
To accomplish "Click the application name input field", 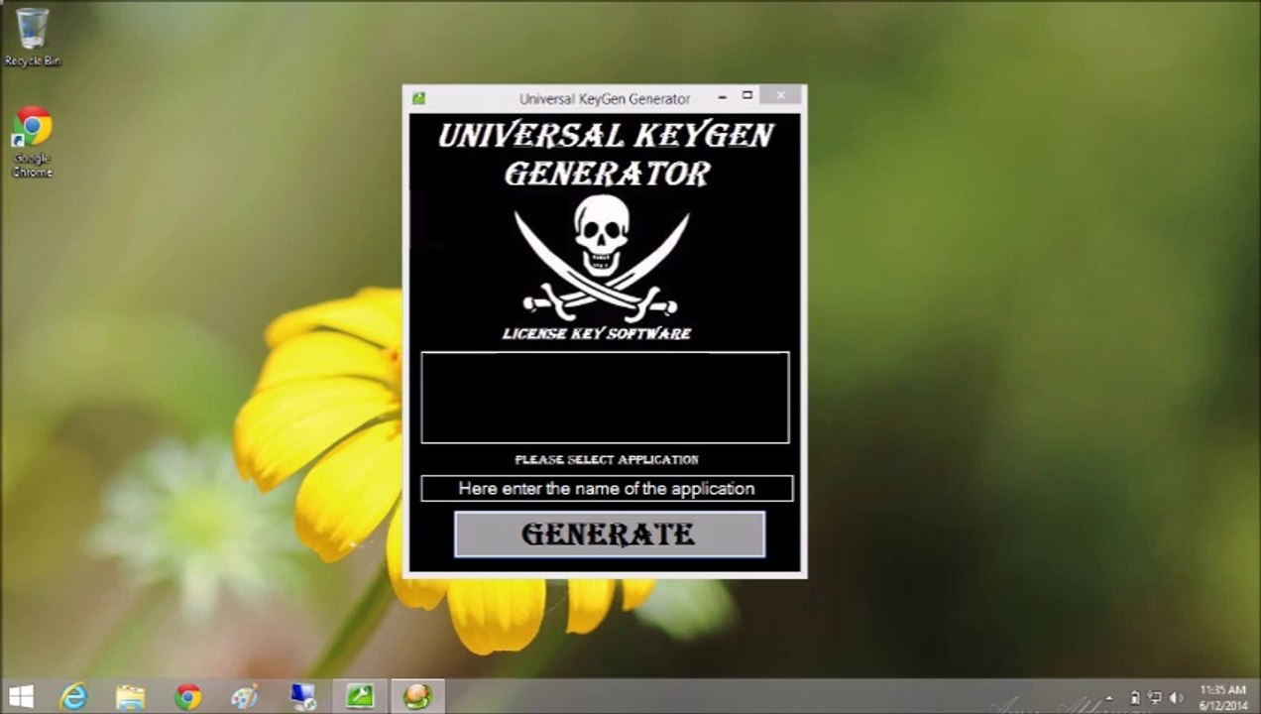I will (606, 489).
